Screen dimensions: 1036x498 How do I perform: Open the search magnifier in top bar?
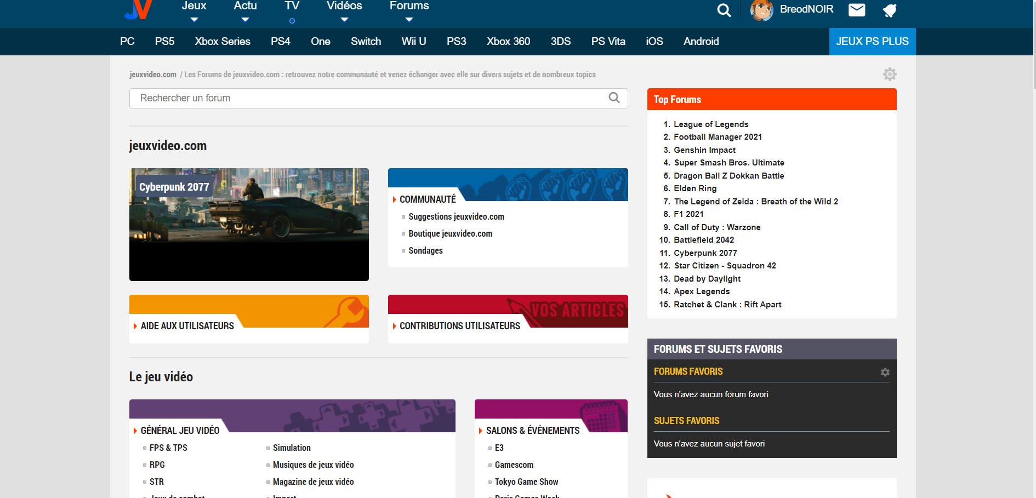pos(724,10)
